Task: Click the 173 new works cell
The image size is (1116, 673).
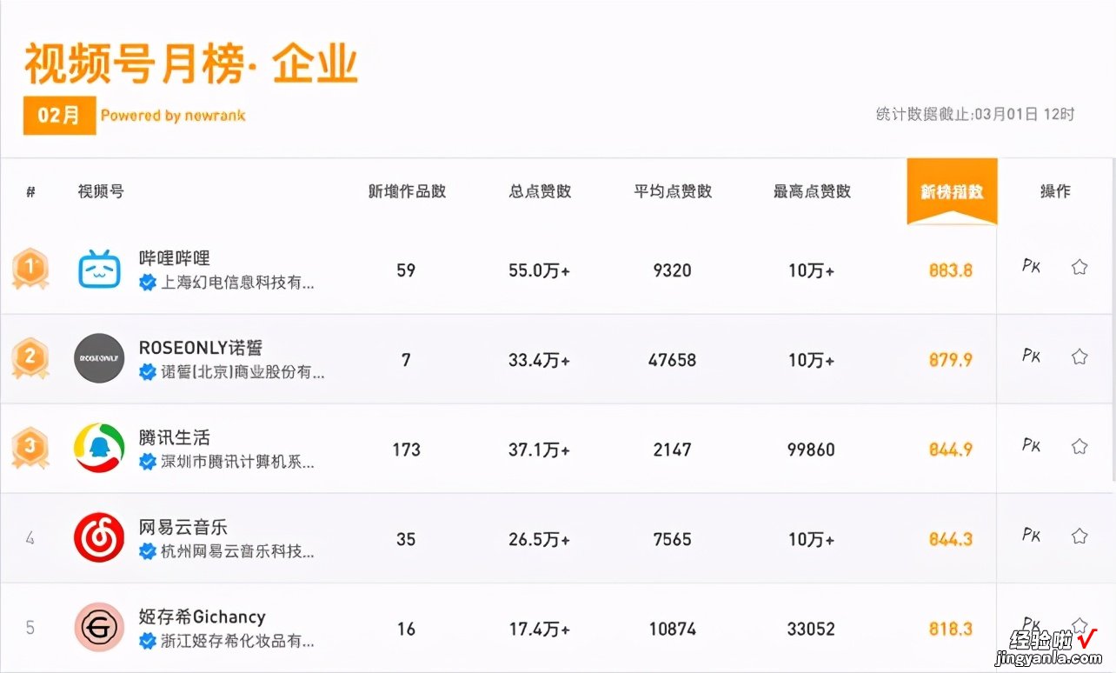Action: click(x=406, y=450)
